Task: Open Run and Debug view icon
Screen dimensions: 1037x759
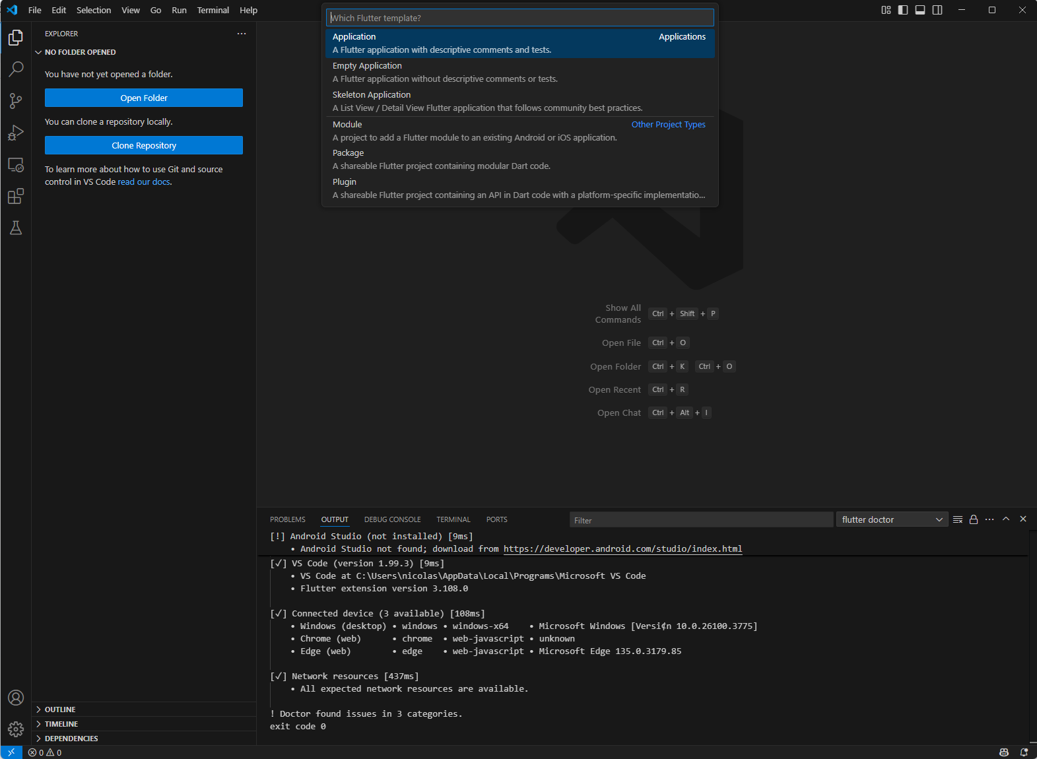Action: 16,133
